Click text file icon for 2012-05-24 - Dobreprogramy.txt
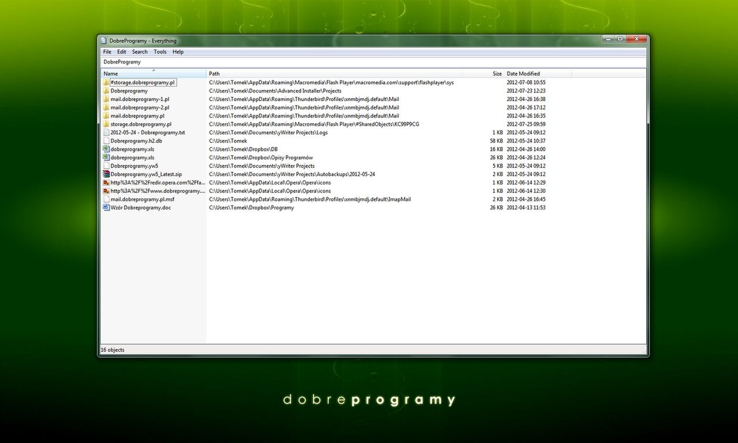Viewport: 738px width, 443px height. 106,132
